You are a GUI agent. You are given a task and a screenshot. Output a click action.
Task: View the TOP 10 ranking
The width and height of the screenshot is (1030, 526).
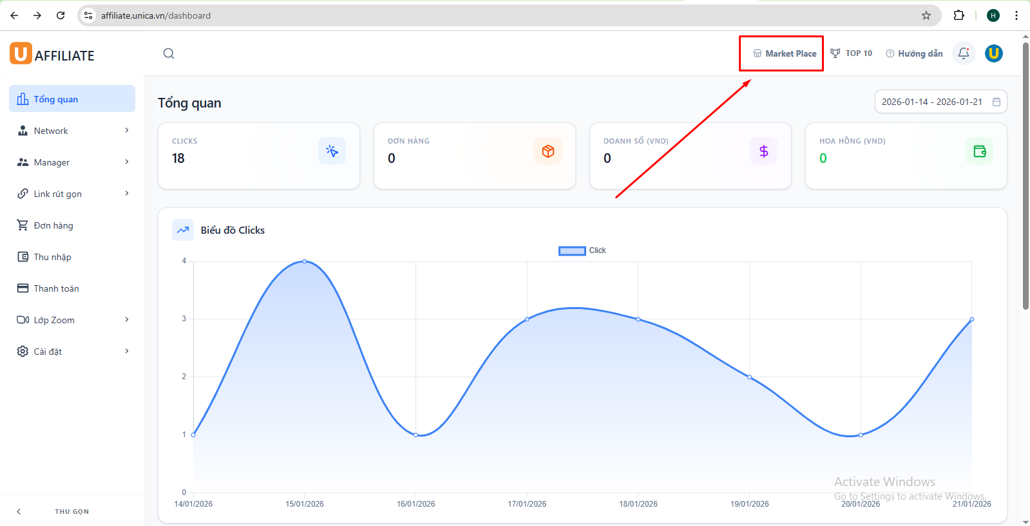851,53
